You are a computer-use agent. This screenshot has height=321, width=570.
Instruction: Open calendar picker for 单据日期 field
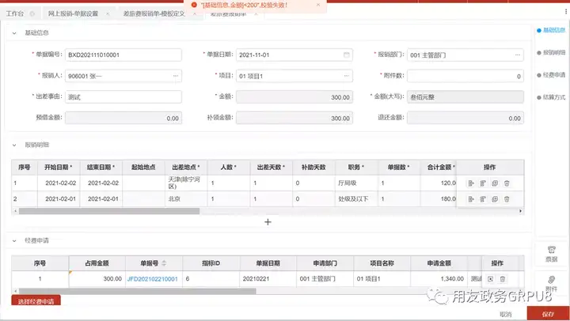(347, 55)
